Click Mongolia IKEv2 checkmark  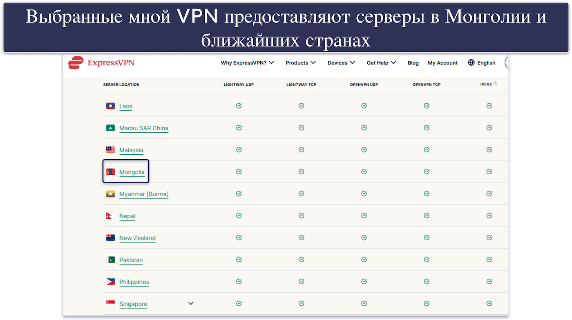[489, 172]
